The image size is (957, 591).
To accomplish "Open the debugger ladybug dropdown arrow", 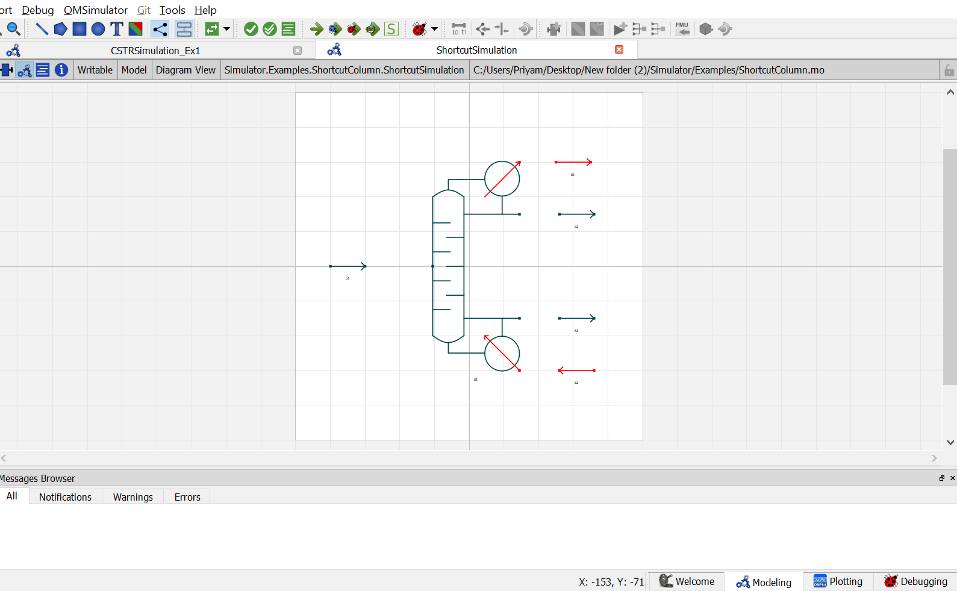I will 434,28.
